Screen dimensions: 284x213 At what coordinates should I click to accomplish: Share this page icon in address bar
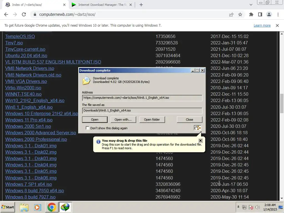point(231,14)
